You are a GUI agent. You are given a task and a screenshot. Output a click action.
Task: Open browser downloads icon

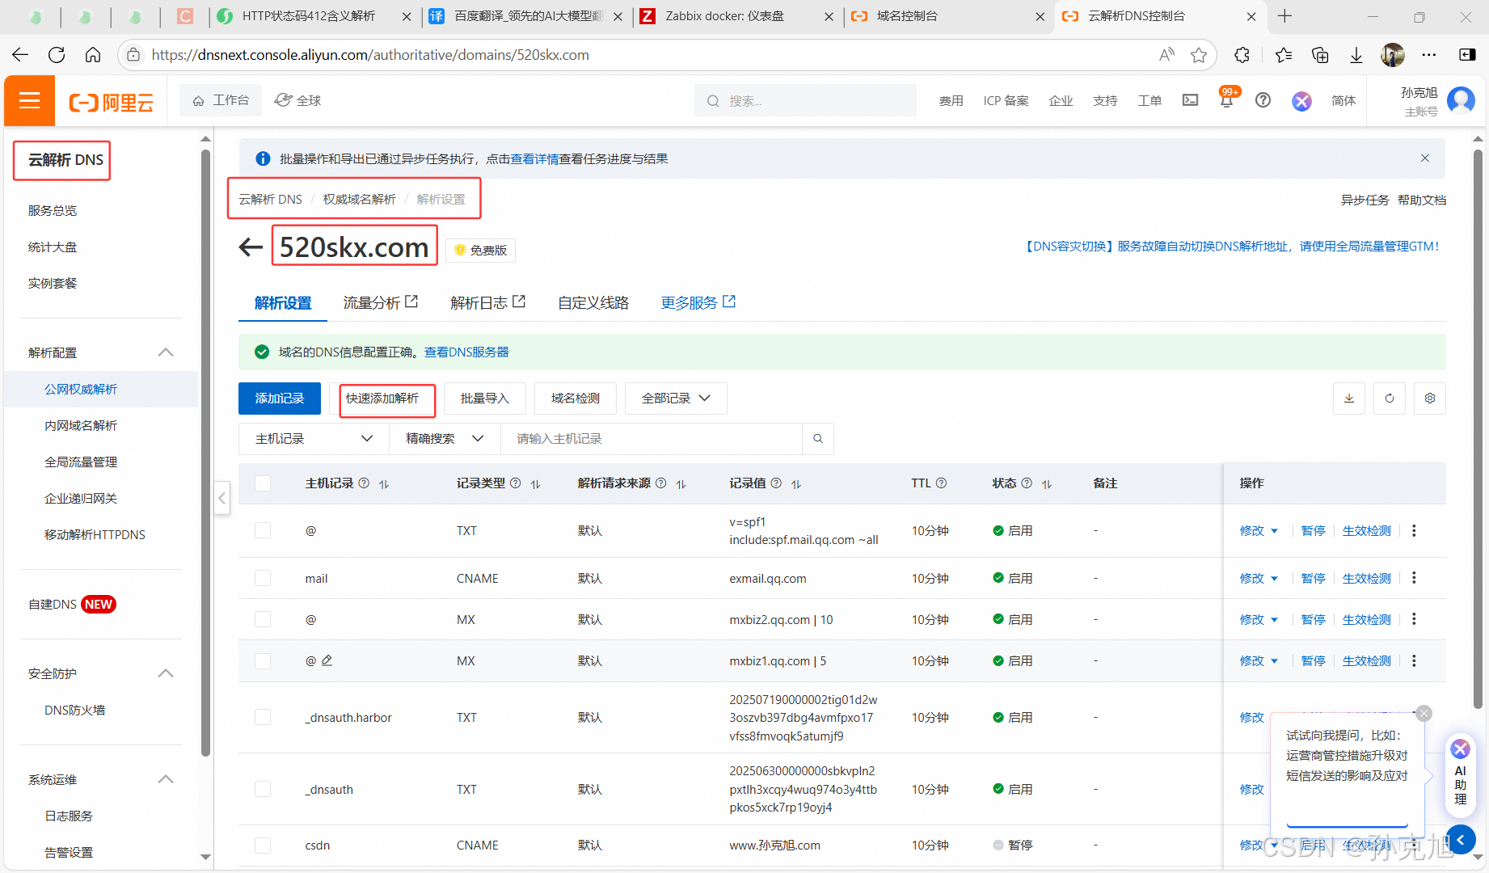[1356, 55]
